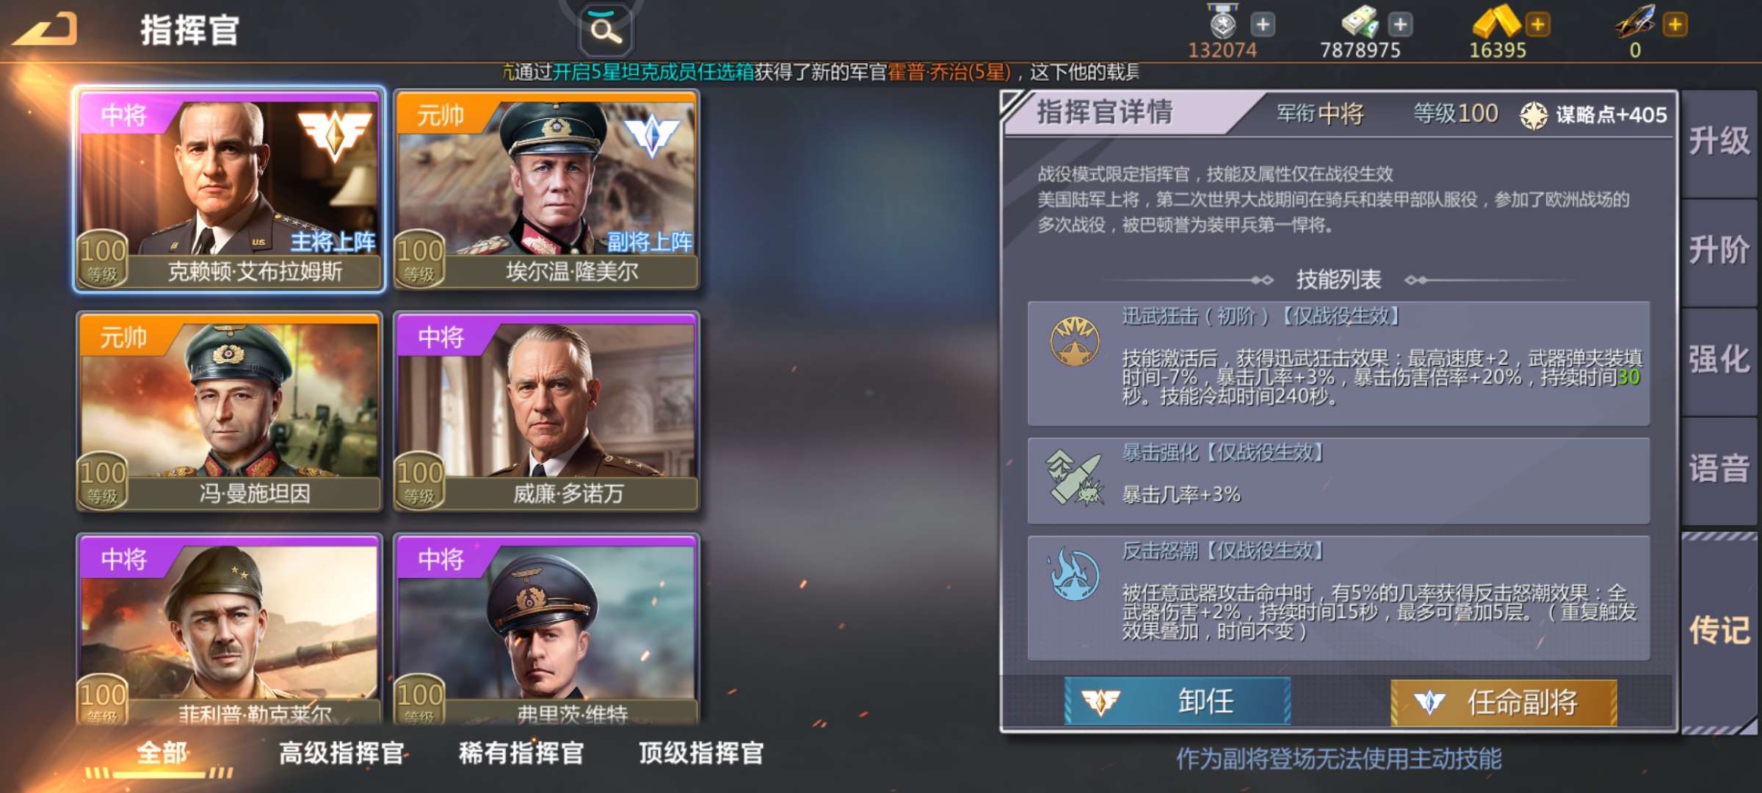Click the 暴击强化 skill icon
1762x793 pixels.
pyautogui.click(x=1074, y=477)
